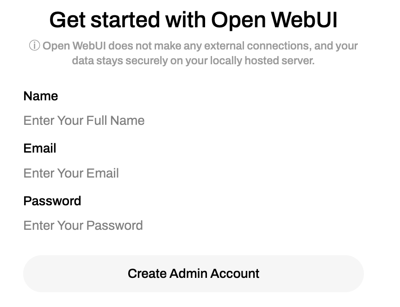The image size is (400, 307).
Task: Submit the form with Create Admin Account
Action: tap(194, 274)
